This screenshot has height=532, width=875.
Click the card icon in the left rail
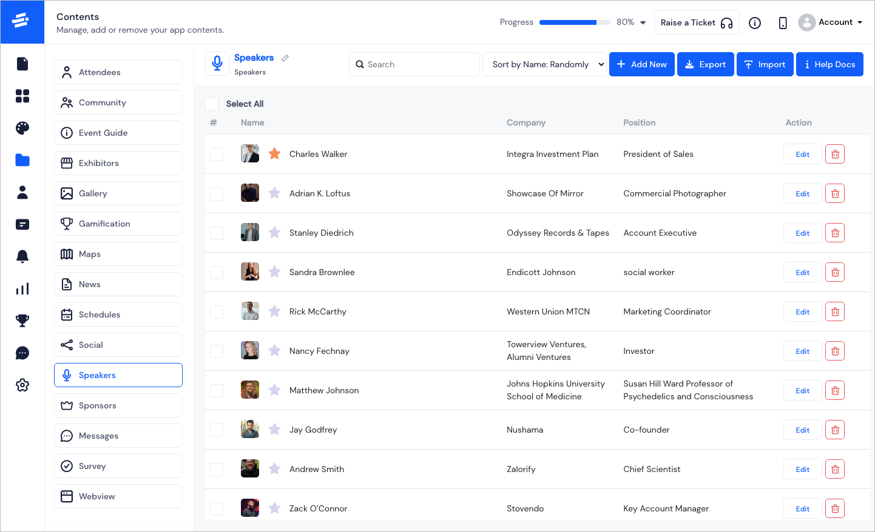click(22, 224)
